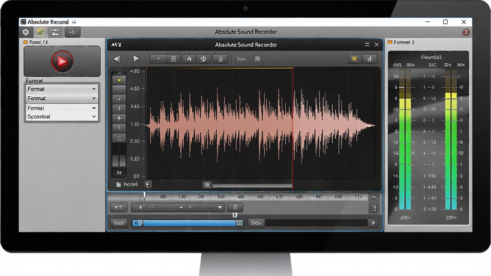Click the waveform icon button at toolbar end
The image size is (491, 276).
(370, 59)
